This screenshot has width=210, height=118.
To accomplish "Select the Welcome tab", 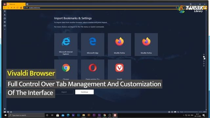I will point(16,4).
